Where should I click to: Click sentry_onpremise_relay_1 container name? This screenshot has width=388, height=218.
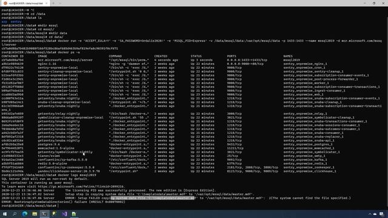(x=305, y=114)
